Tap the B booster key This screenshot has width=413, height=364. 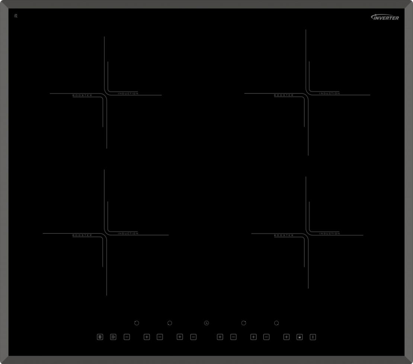click(x=99, y=336)
